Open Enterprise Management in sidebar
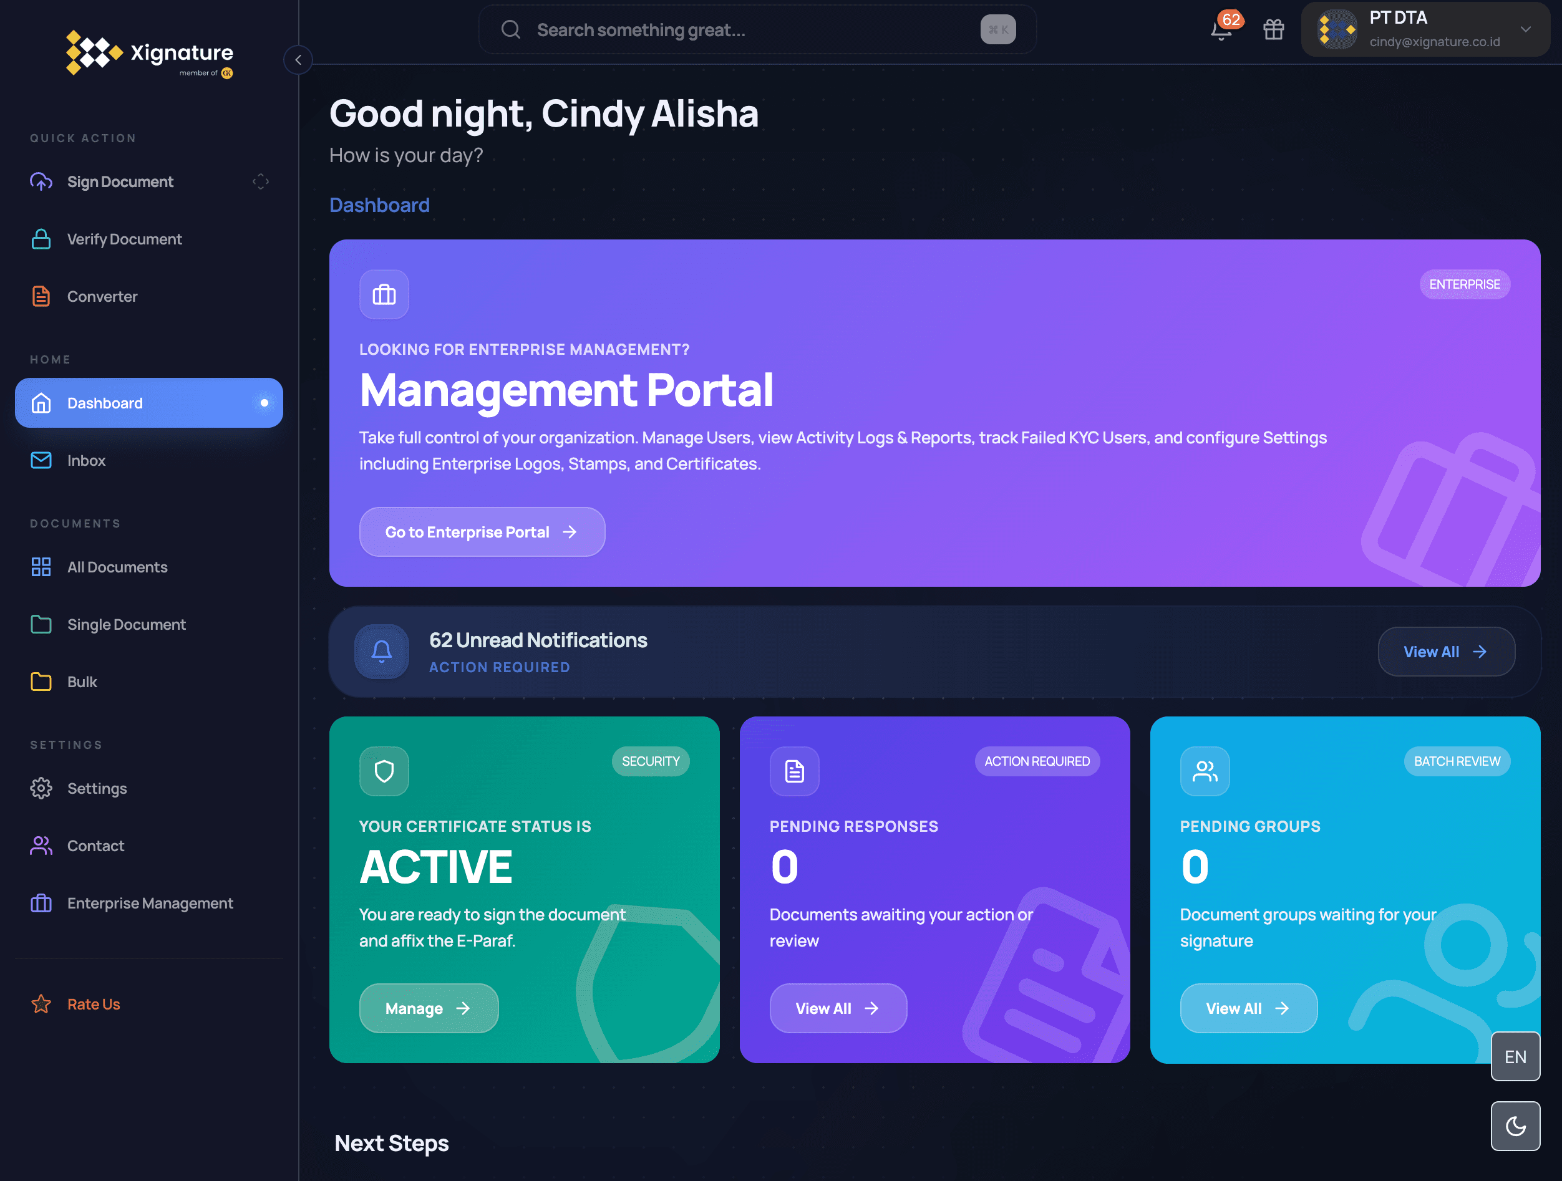 [x=149, y=903]
